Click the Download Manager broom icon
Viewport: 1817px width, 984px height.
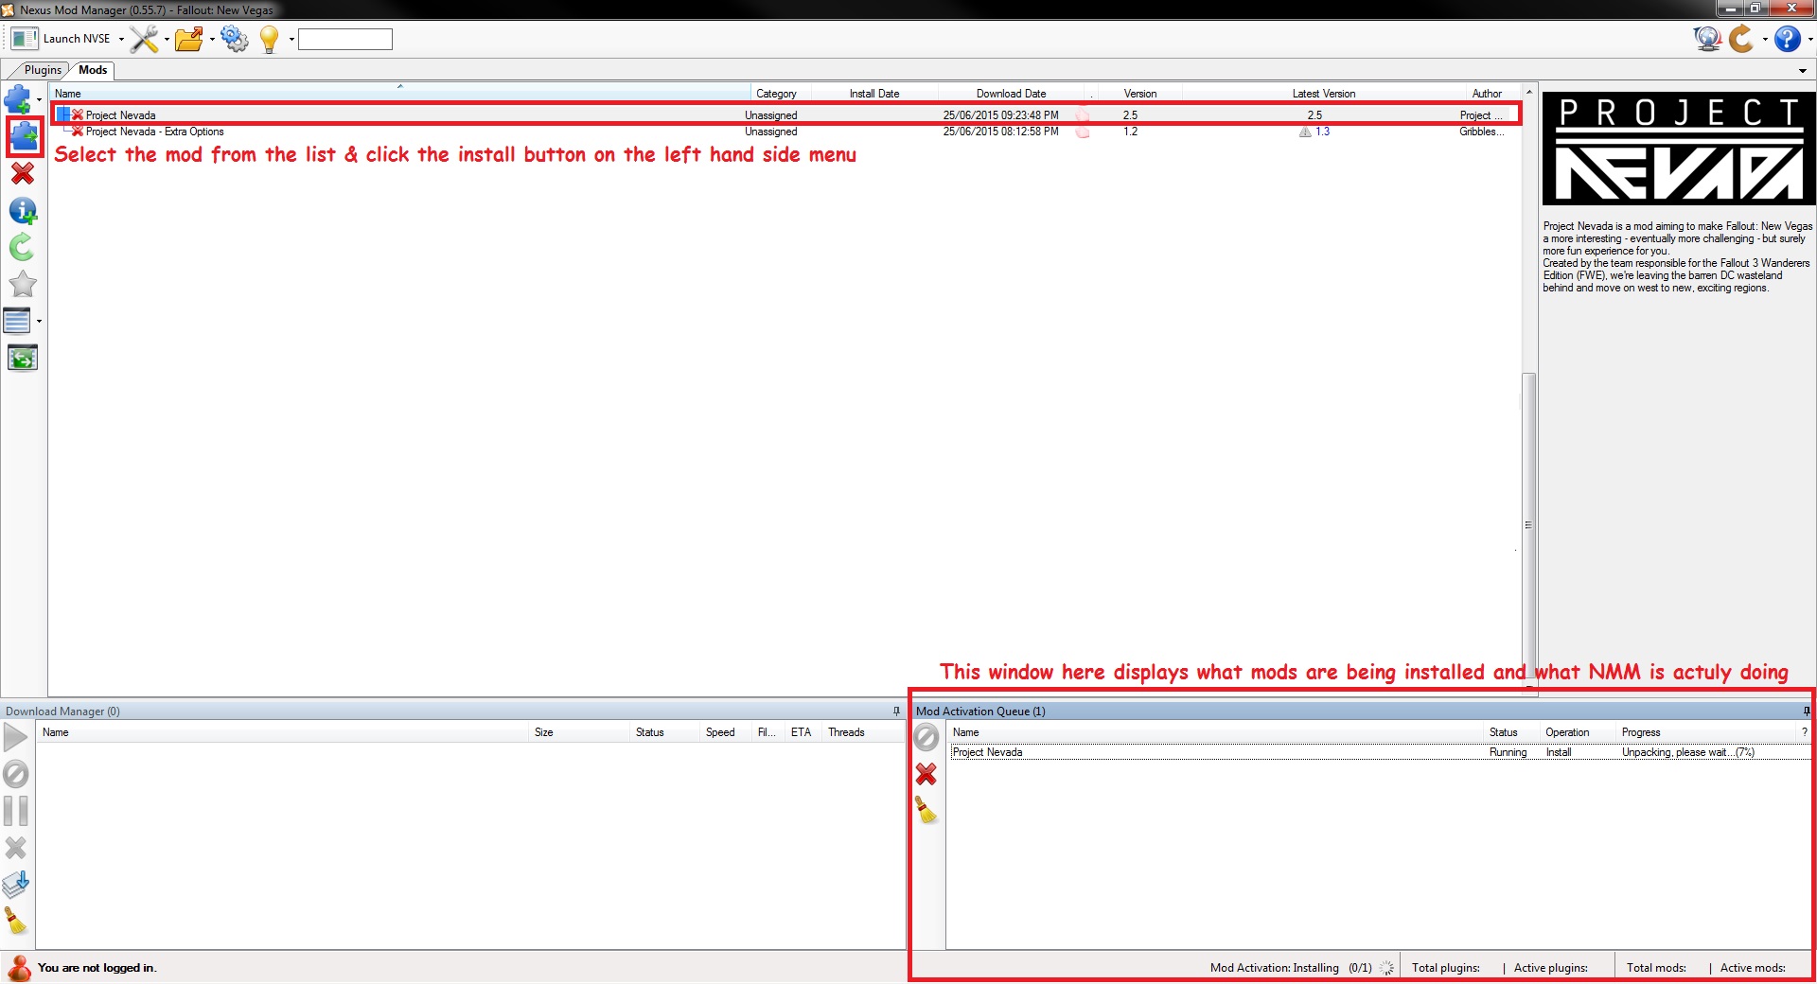(16, 921)
